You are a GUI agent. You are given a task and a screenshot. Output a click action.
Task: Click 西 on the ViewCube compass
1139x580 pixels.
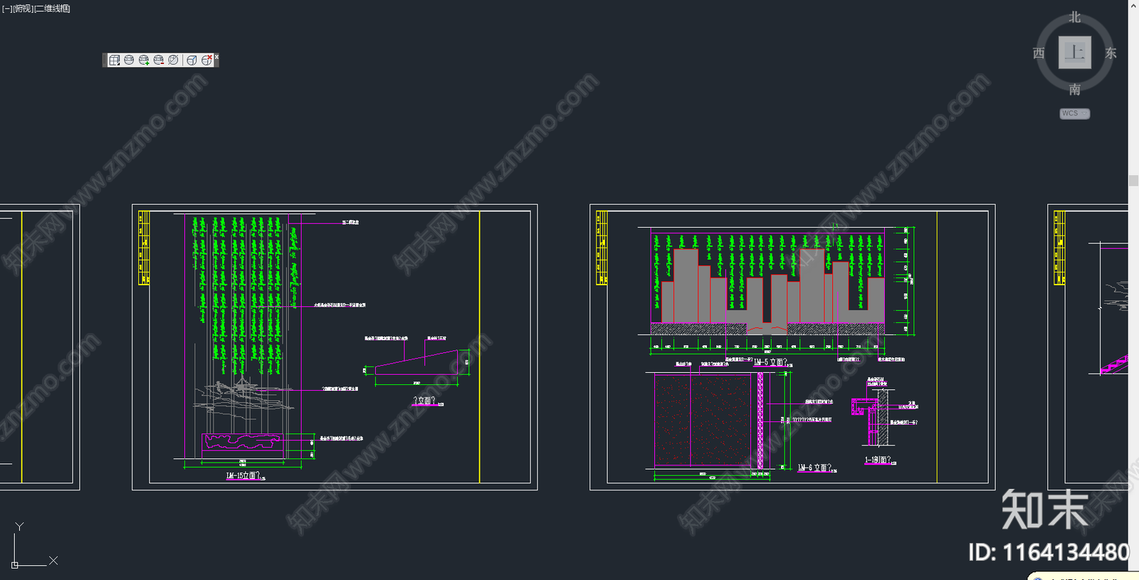pyautogui.click(x=1039, y=53)
